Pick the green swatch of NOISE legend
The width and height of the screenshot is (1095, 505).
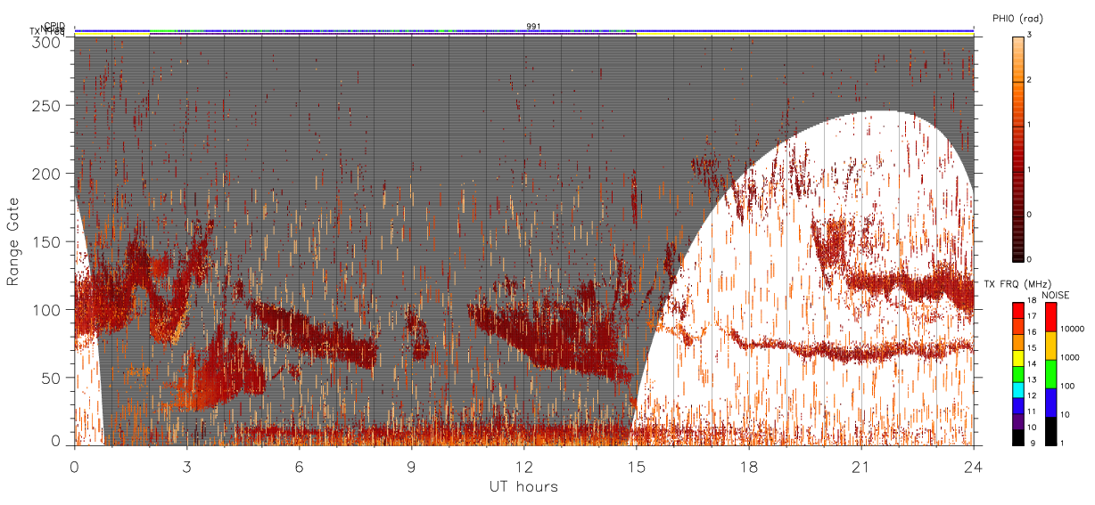pyautogui.click(x=1050, y=374)
